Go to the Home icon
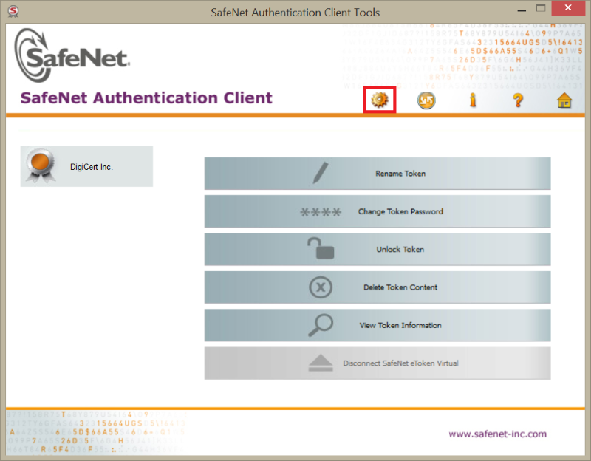 [564, 100]
